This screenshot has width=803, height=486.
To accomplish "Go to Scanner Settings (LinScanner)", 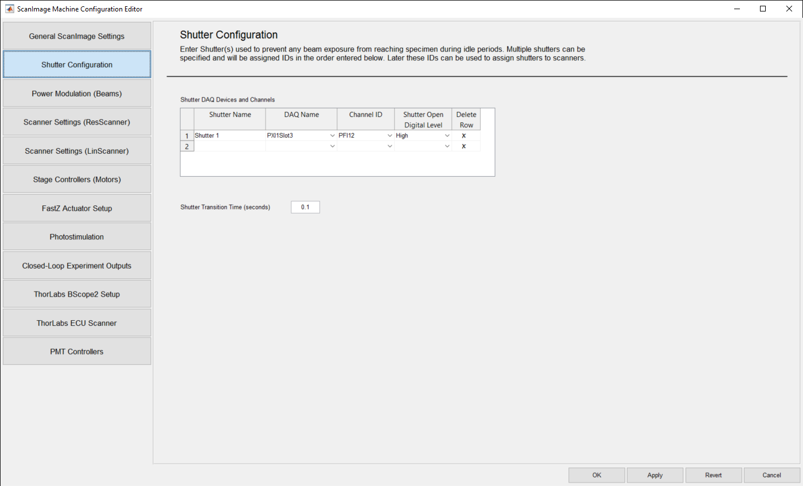I will 77,151.
